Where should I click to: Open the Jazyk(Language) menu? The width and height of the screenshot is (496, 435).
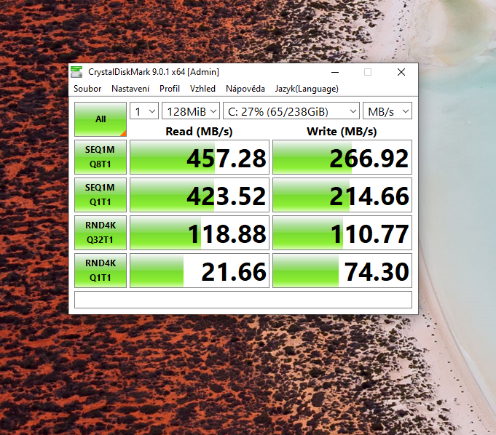[x=307, y=89]
